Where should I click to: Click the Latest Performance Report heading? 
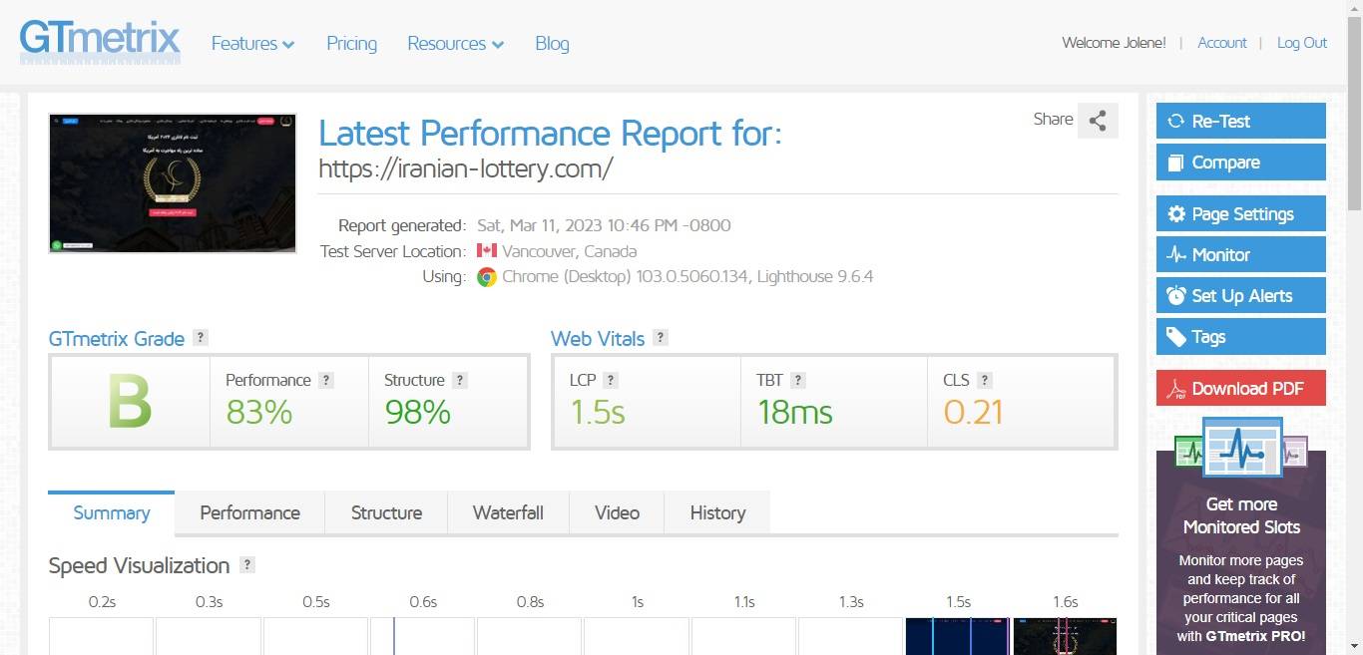[550, 133]
